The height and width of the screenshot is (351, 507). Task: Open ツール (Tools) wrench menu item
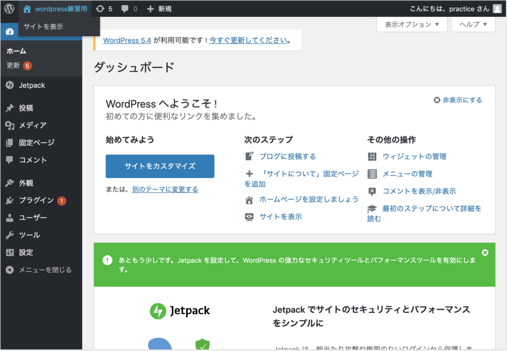point(29,235)
